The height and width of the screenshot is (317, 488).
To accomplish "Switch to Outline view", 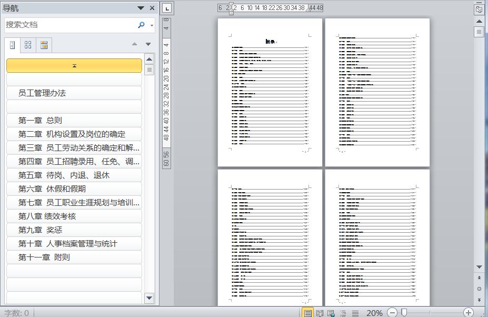I will (343, 312).
